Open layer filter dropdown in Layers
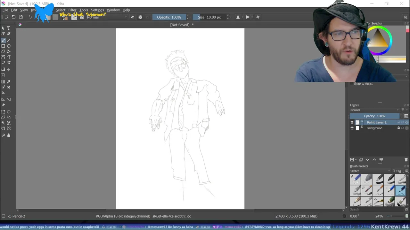The height and width of the screenshot is (230, 410). (x=404, y=110)
